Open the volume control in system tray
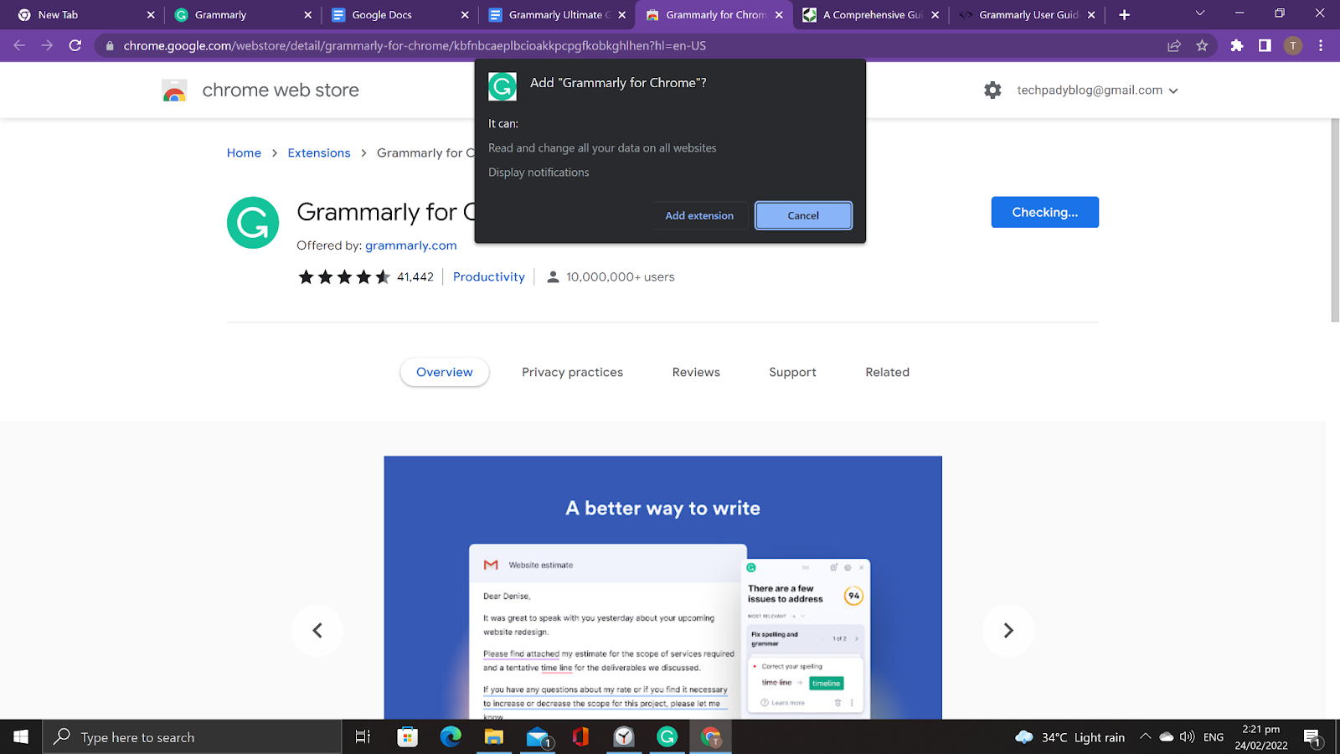 1187,737
